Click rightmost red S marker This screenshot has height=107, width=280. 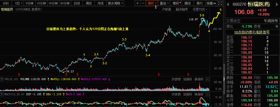click(x=188, y=74)
